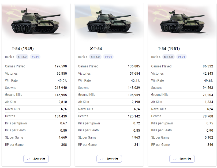The image size is (217, 168).
Task: Show plot for T-54 (1949)
Action: [x=36, y=159]
